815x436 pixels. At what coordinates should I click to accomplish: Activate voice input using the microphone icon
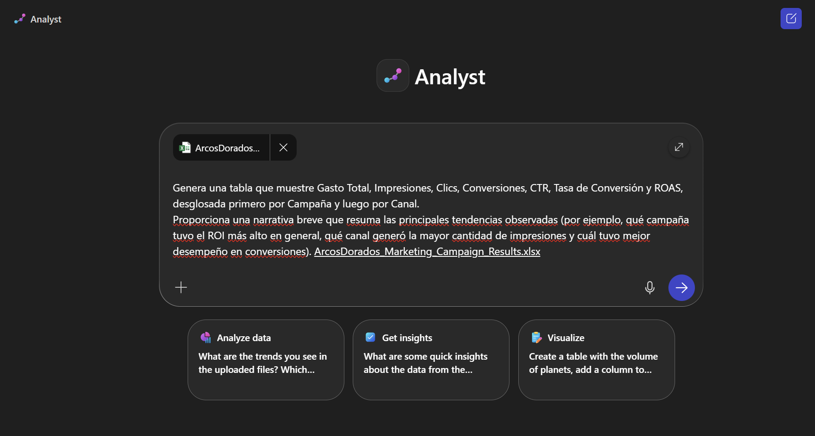click(x=649, y=287)
